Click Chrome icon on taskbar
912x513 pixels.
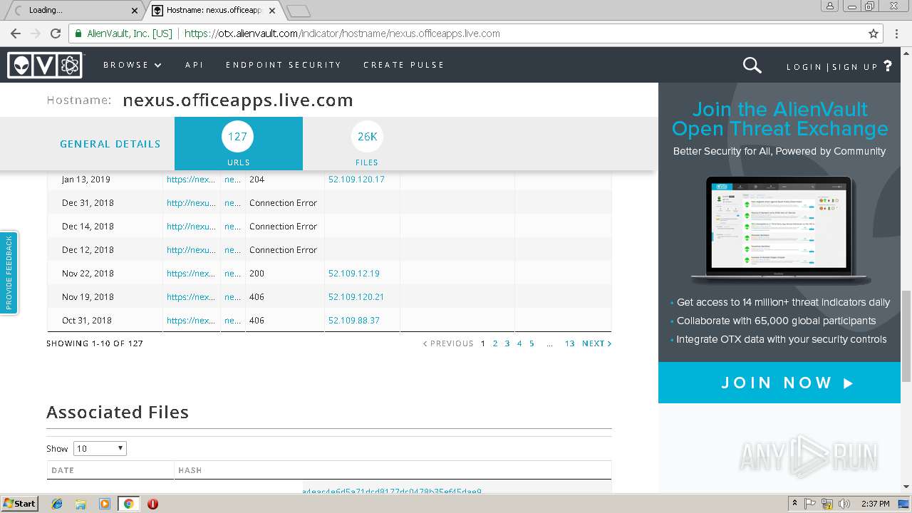128,504
